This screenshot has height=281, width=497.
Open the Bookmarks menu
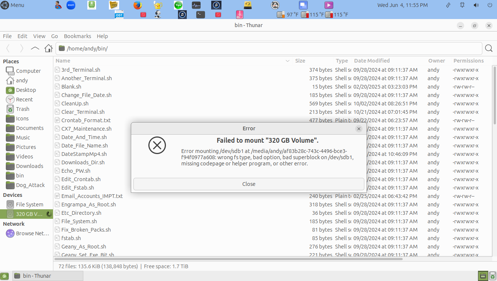pyautogui.click(x=77, y=36)
